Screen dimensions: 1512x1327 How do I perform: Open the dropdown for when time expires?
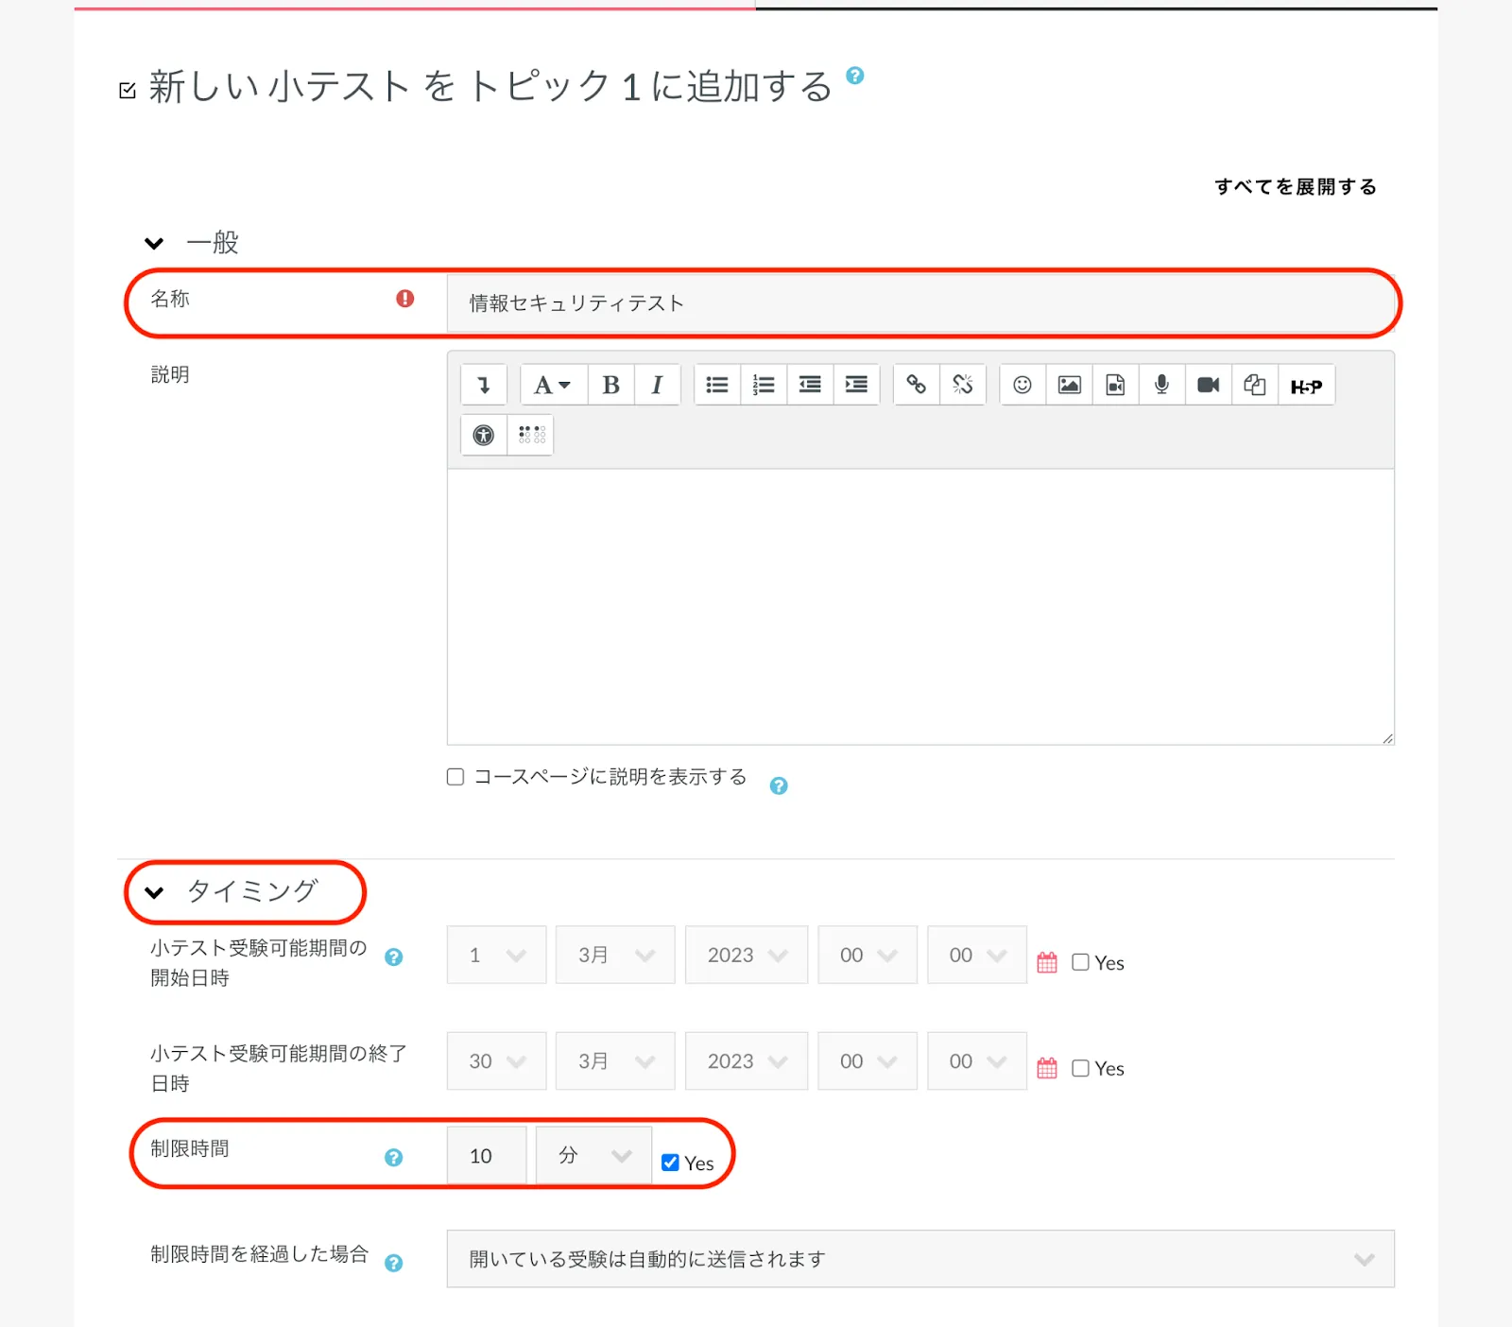tap(919, 1259)
